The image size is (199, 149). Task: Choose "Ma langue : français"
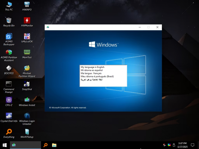(103, 73)
